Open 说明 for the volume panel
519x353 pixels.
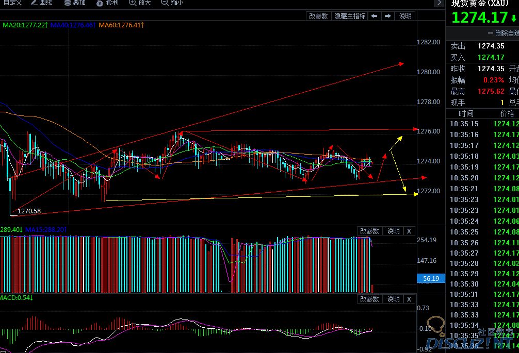coord(393,231)
